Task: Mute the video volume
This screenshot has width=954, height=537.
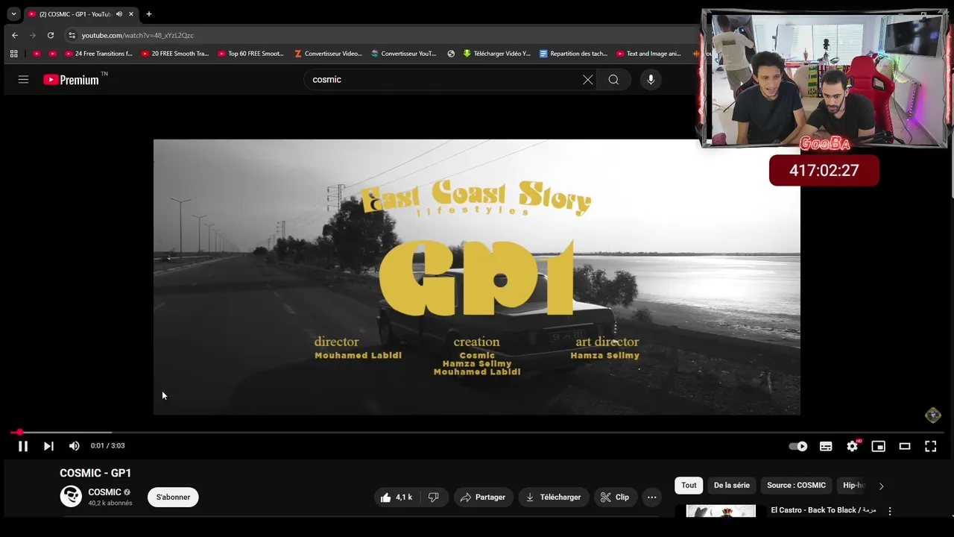Action: click(x=74, y=446)
